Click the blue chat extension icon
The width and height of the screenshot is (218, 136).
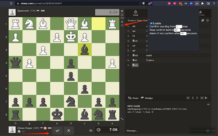tap(191, 3)
